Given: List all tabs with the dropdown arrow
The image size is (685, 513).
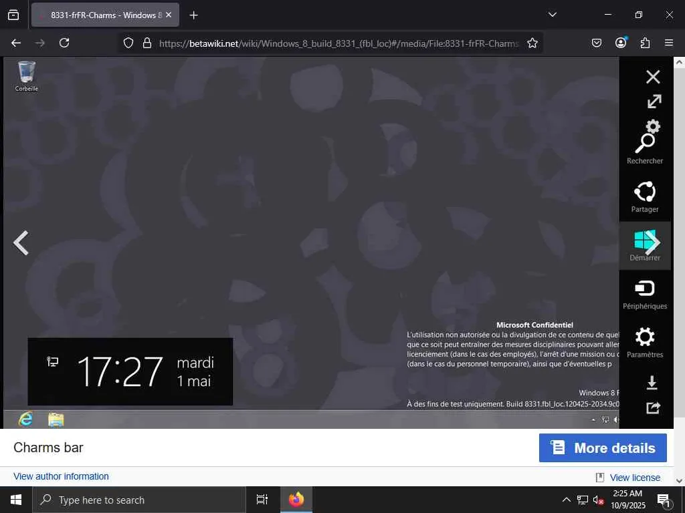Looking at the screenshot, I should click(552, 15).
